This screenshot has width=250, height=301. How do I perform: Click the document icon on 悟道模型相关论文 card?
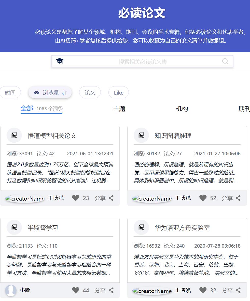point(14,135)
